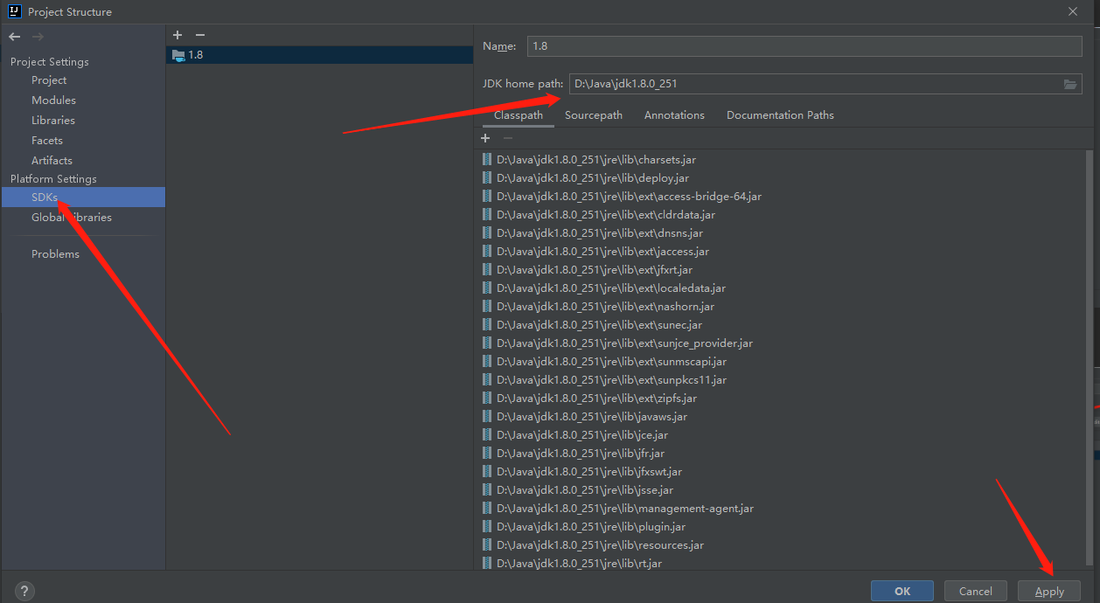Image resolution: width=1100 pixels, height=603 pixels.
Task: Open the Project settings page
Action: (49, 80)
